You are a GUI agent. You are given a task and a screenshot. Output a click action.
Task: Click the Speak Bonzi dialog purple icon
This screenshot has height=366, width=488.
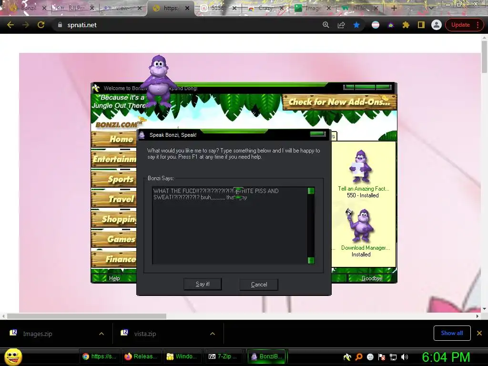(142, 135)
